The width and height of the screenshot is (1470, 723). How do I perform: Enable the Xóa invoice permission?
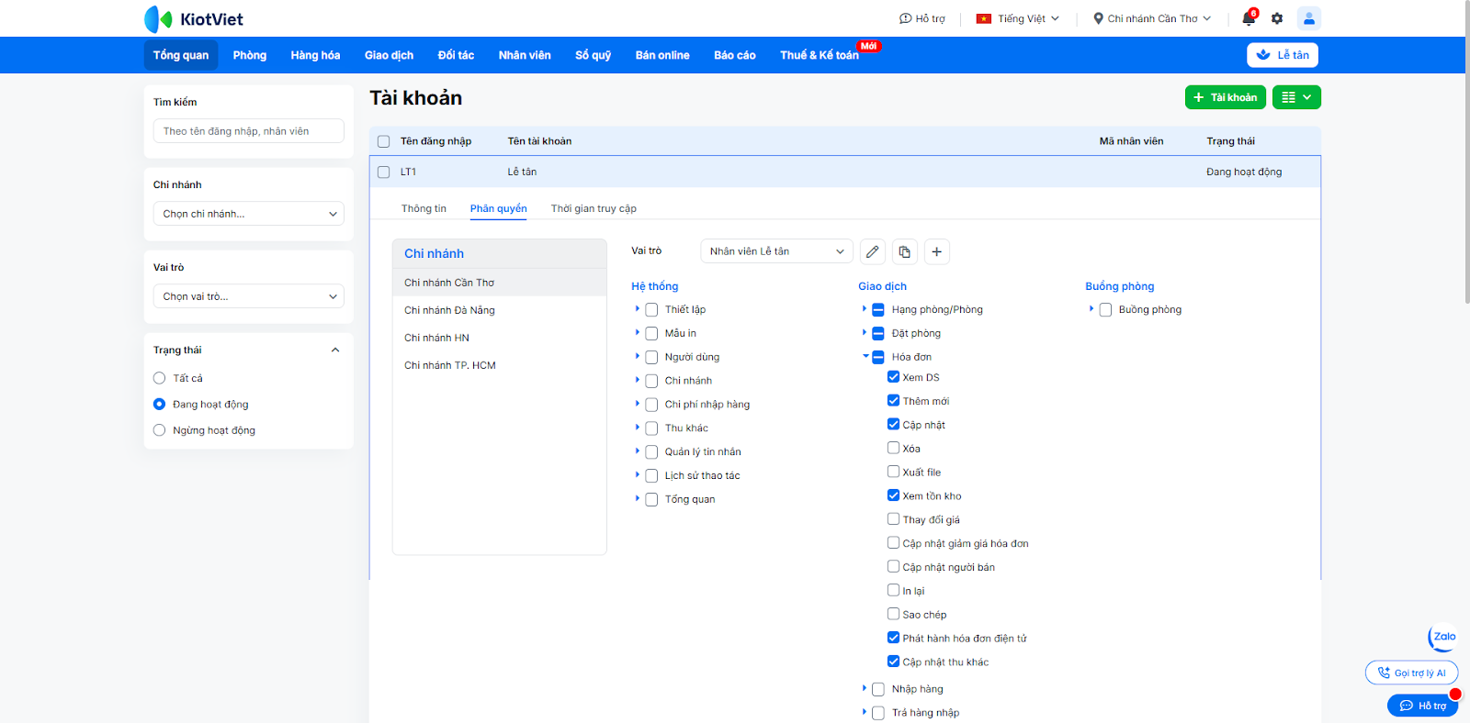(893, 448)
